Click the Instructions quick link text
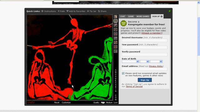 [x=50, y=11]
